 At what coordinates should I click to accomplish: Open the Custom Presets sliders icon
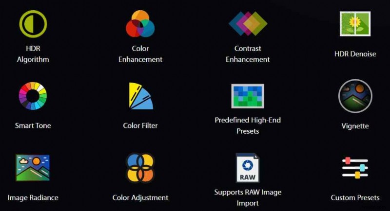coord(355,168)
